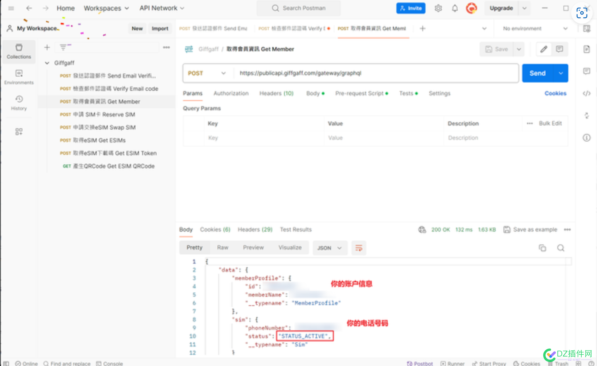Select the Preview response view

tap(253, 248)
